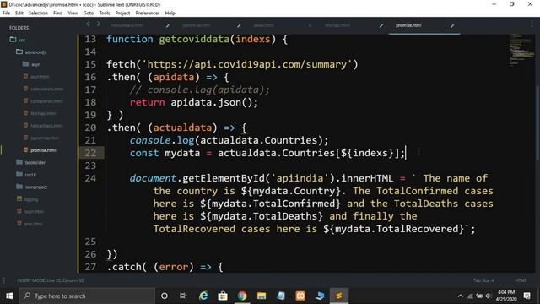Open the Windows Start menu
Image resolution: width=540 pixels, height=304 pixels.
click(9, 296)
